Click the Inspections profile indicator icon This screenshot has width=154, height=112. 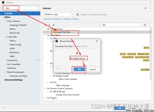[x=38, y=60]
